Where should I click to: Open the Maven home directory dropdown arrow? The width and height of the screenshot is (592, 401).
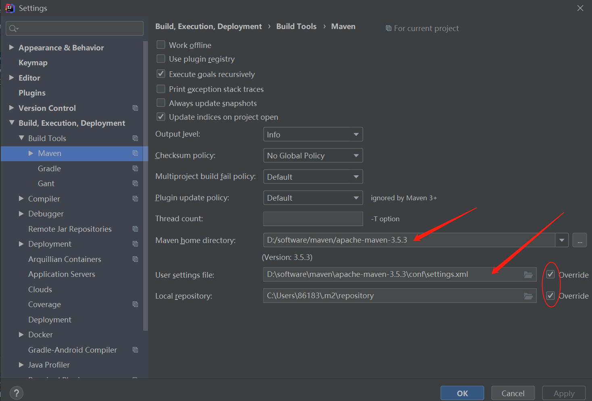pos(562,240)
